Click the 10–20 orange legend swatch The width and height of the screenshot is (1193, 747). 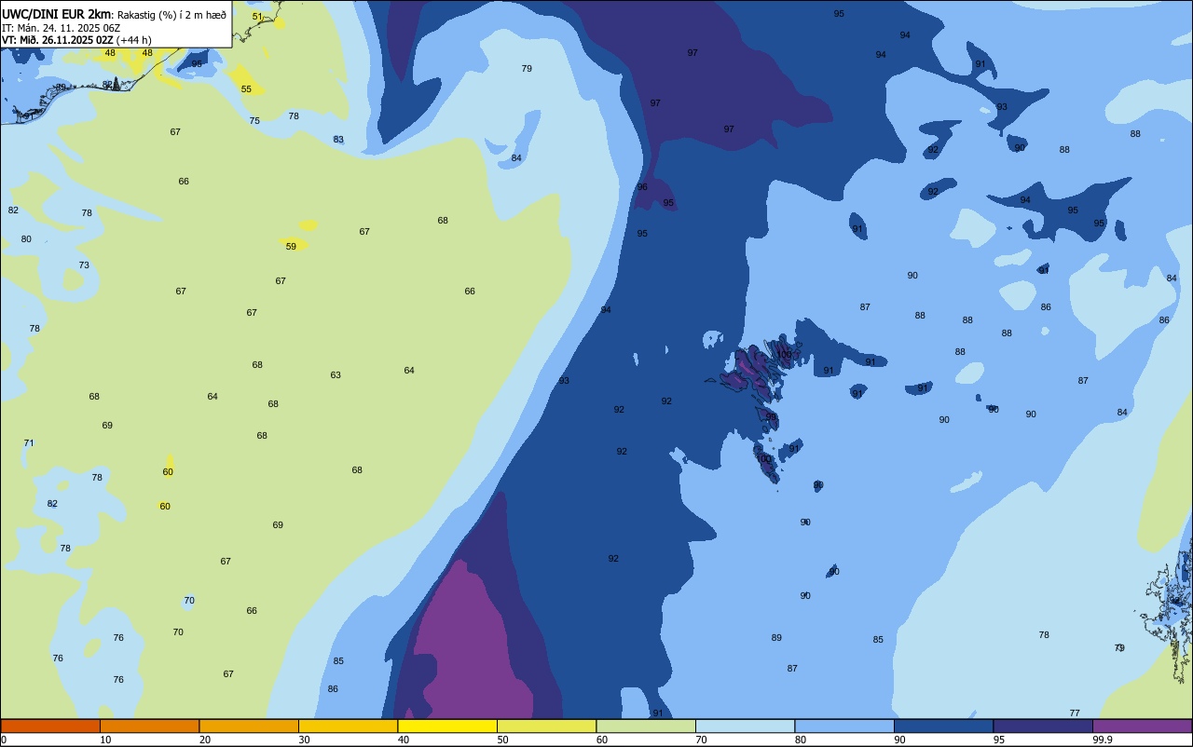149,726
